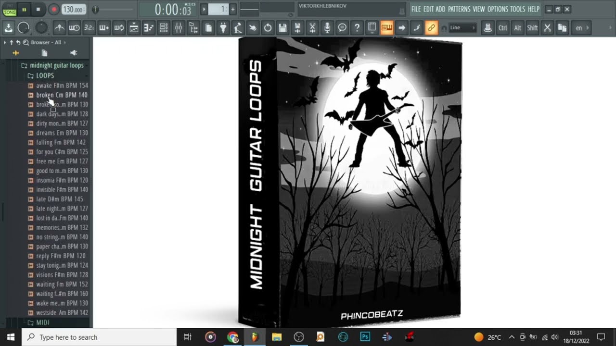
Task: Adjust the master volume knob
Action: pyautogui.click(x=24, y=28)
